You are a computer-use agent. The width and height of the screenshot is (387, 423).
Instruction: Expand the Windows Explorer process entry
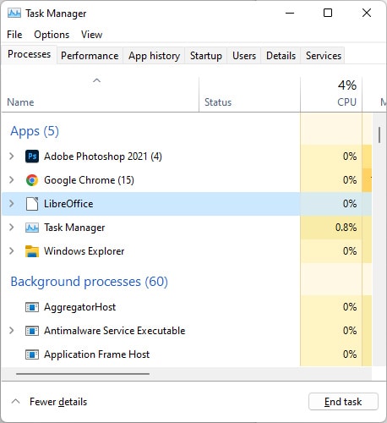[x=12, y=250]
